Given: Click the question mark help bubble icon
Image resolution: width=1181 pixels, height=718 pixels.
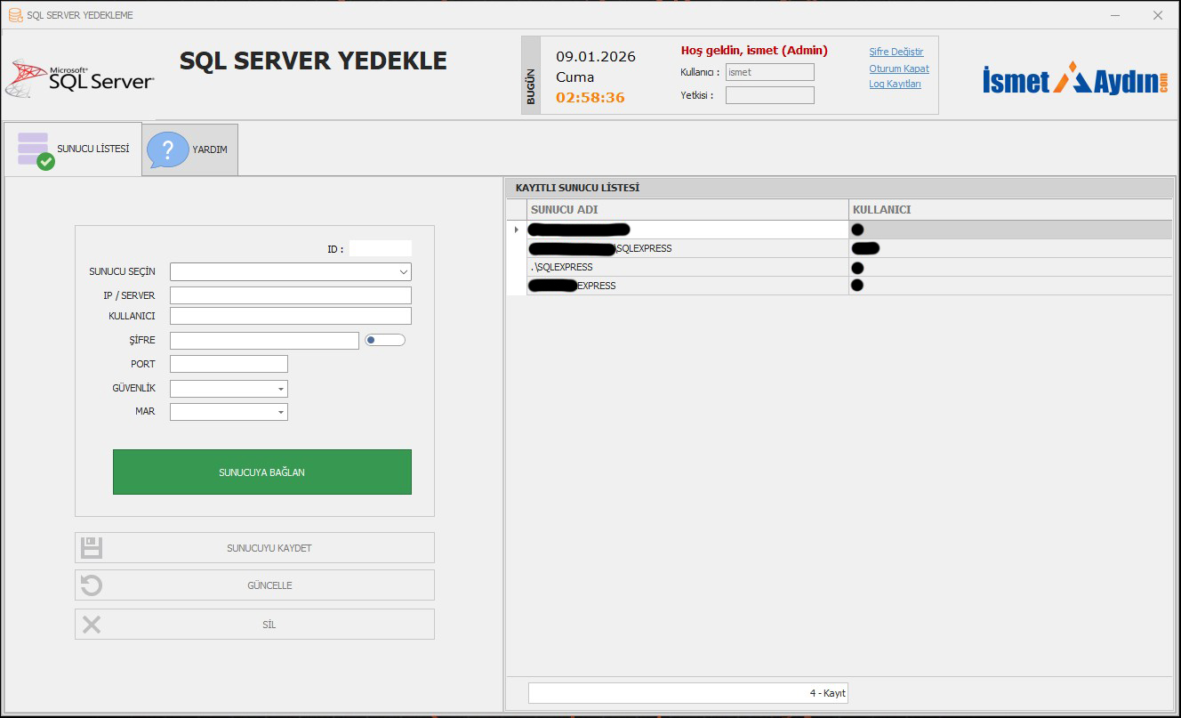Looking at the screenshot, I should click(167, 149).
